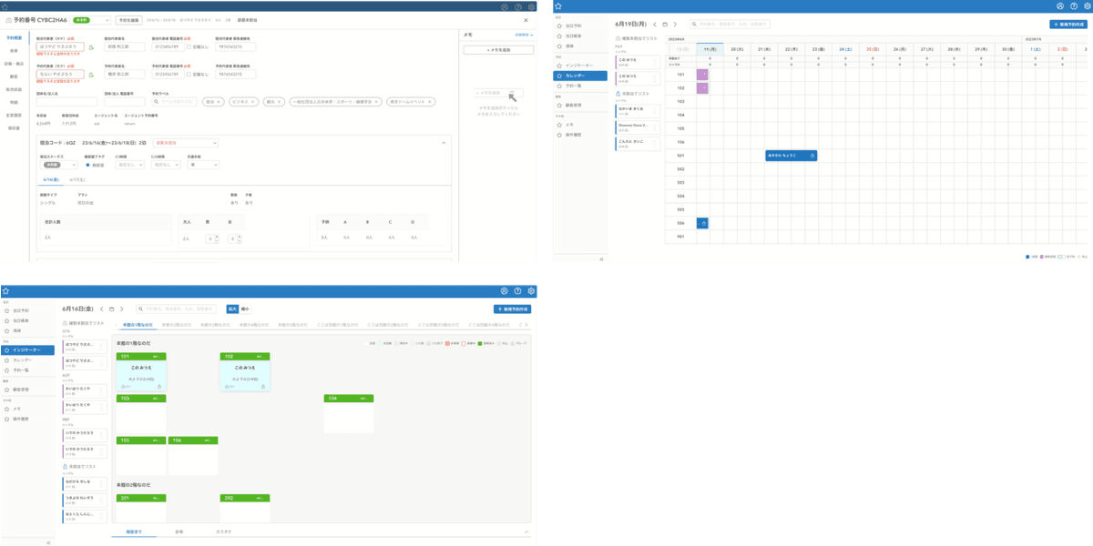Toggle green legend checkbox in indicator window
The height and width of the screenshot is (546, 1093).
tap(480, 343)
